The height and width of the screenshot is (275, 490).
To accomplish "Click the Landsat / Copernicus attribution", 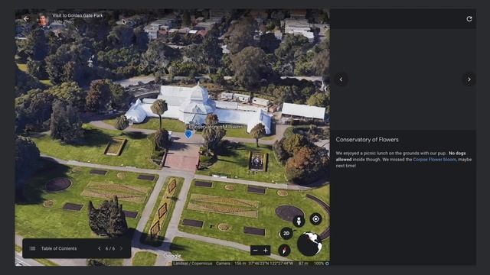I will 192,264.
